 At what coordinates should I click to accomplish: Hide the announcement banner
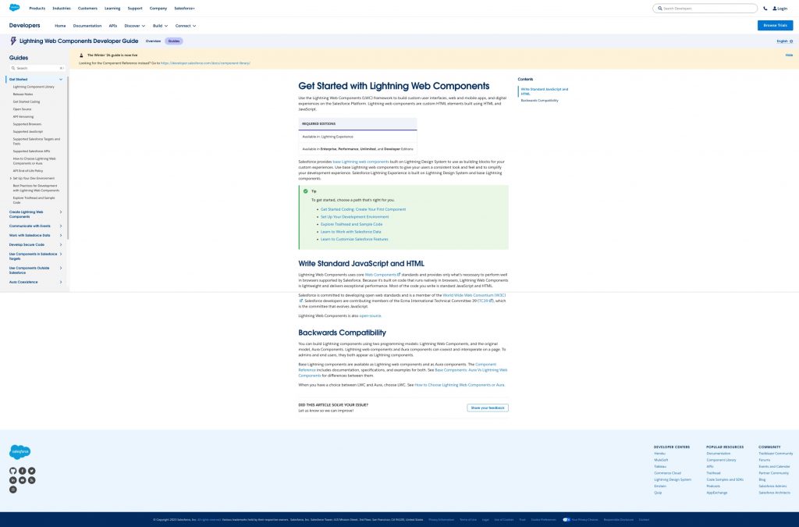(789, 55)
